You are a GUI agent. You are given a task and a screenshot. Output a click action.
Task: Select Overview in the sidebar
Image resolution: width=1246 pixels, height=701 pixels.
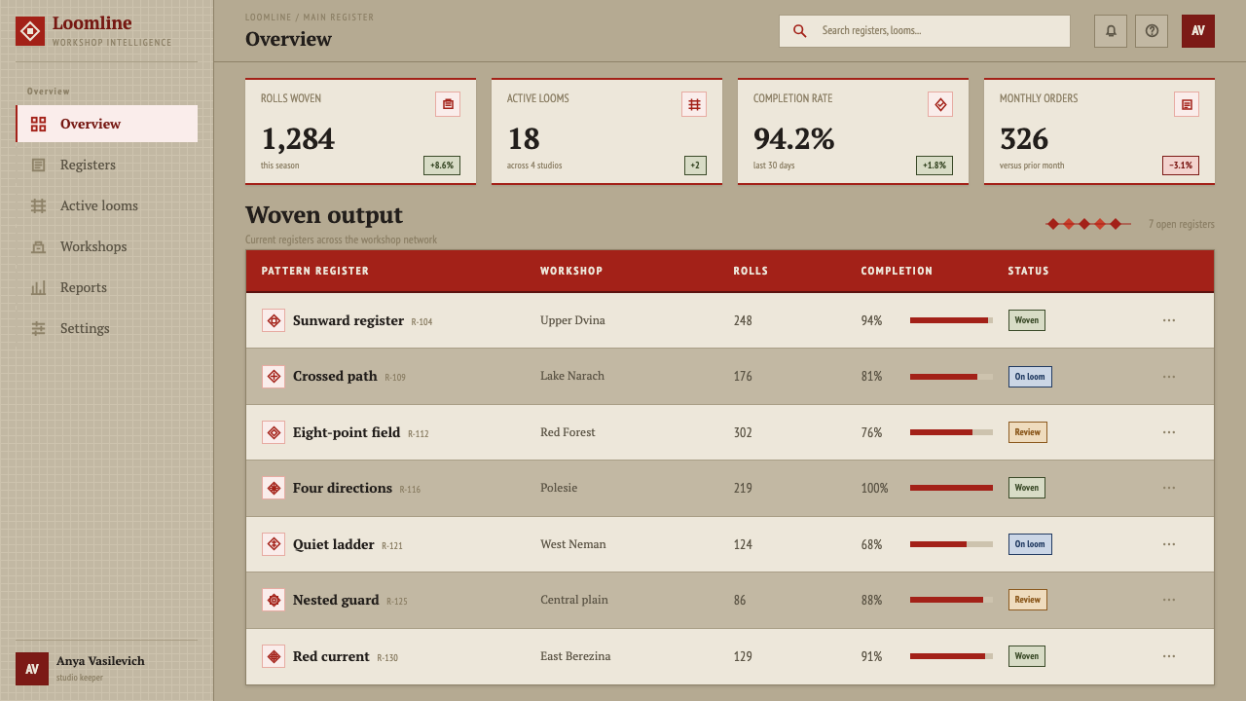(x=107, y=124)
